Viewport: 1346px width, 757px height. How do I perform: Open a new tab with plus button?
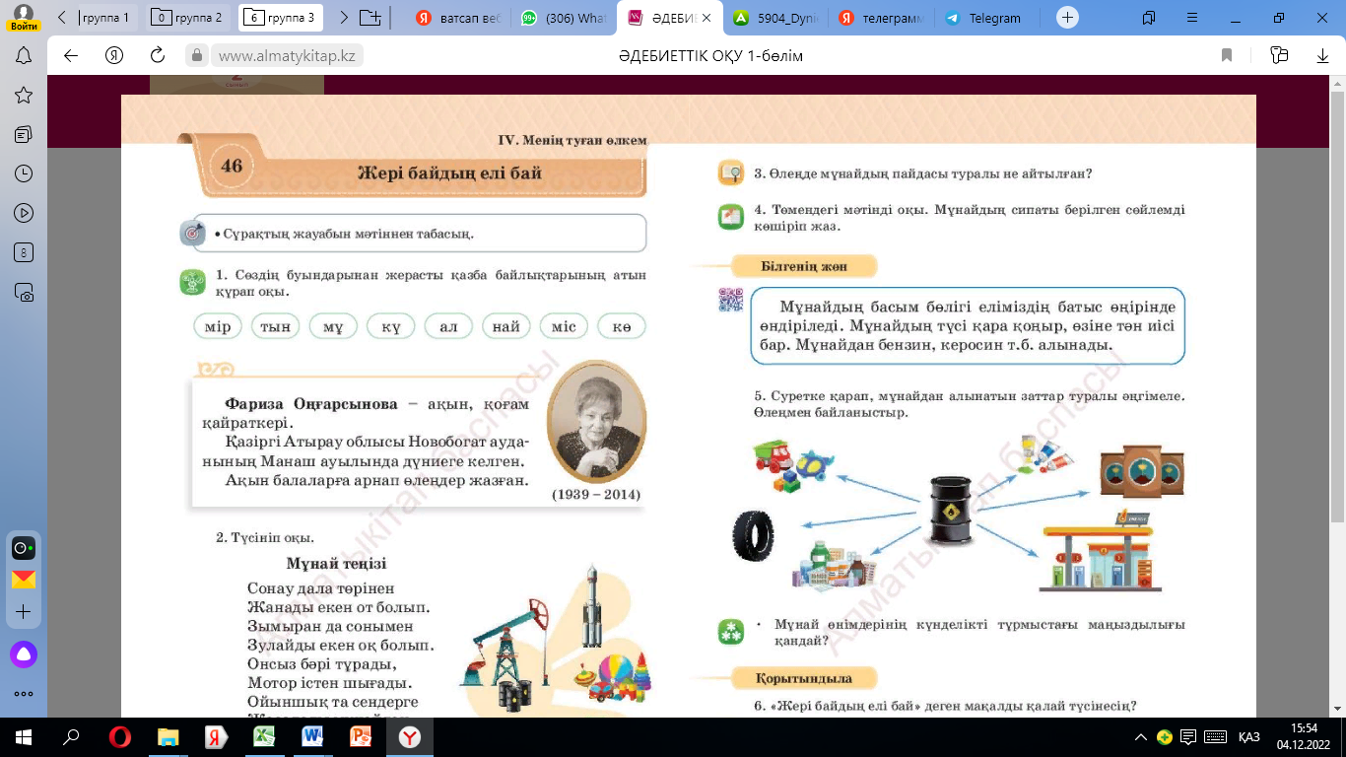(1067, 18)
